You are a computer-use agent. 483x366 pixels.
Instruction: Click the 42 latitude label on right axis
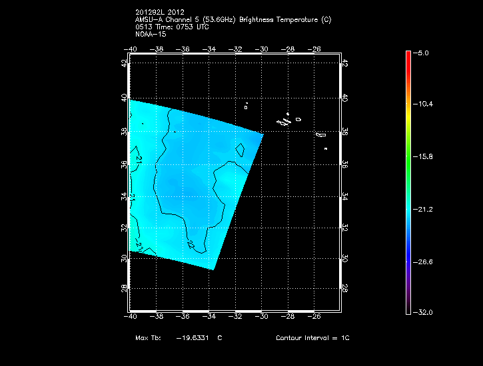pos(344,63)
